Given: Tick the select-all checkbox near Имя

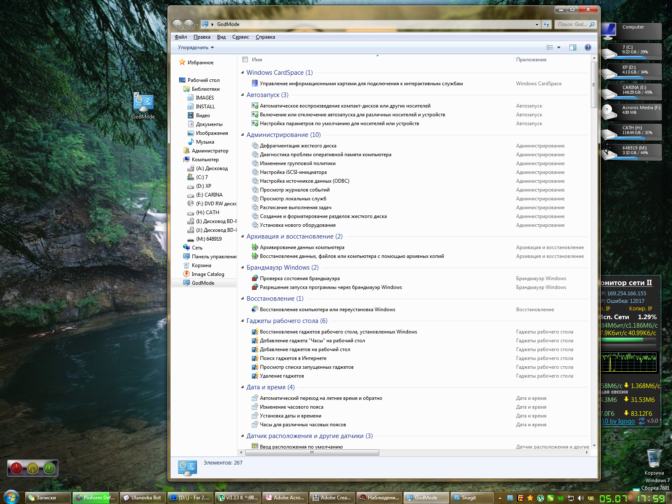Looking at the screenshot, I should tap(245, 60).
